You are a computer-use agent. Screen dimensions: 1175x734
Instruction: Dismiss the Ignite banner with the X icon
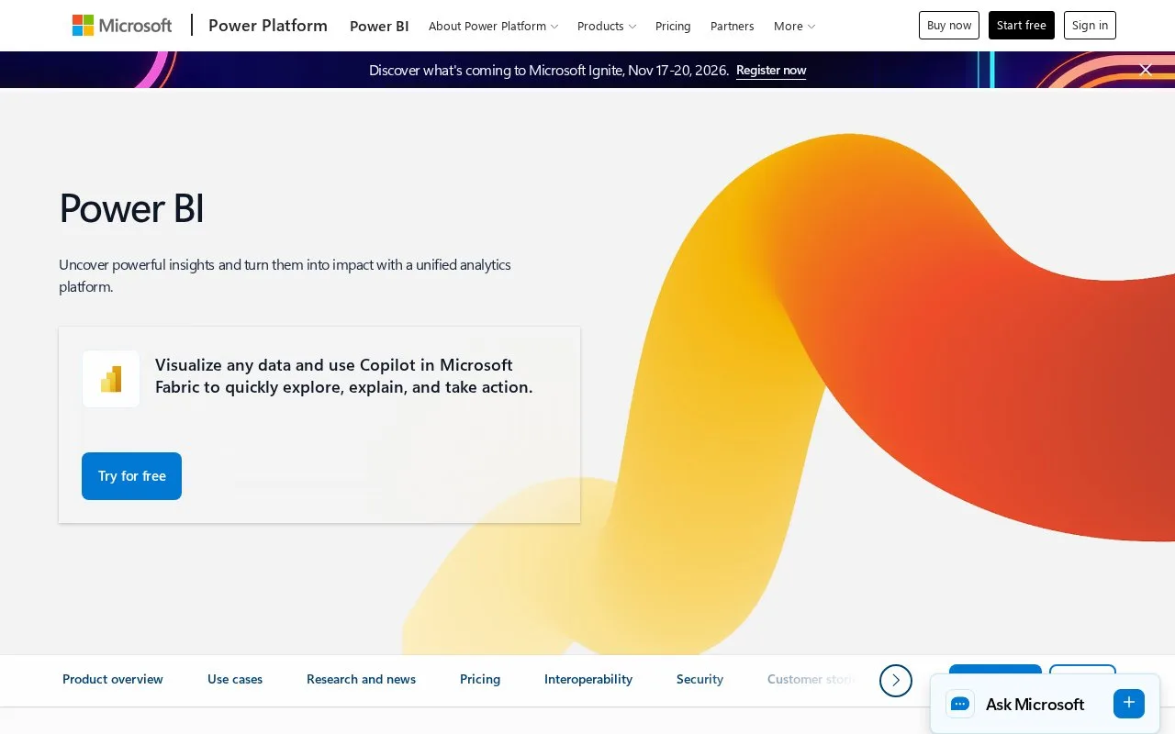[1146, 70]
